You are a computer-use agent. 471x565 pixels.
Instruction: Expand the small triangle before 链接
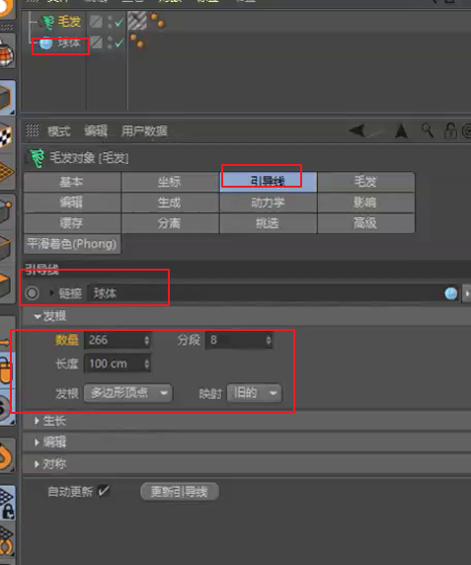(51, 292)
